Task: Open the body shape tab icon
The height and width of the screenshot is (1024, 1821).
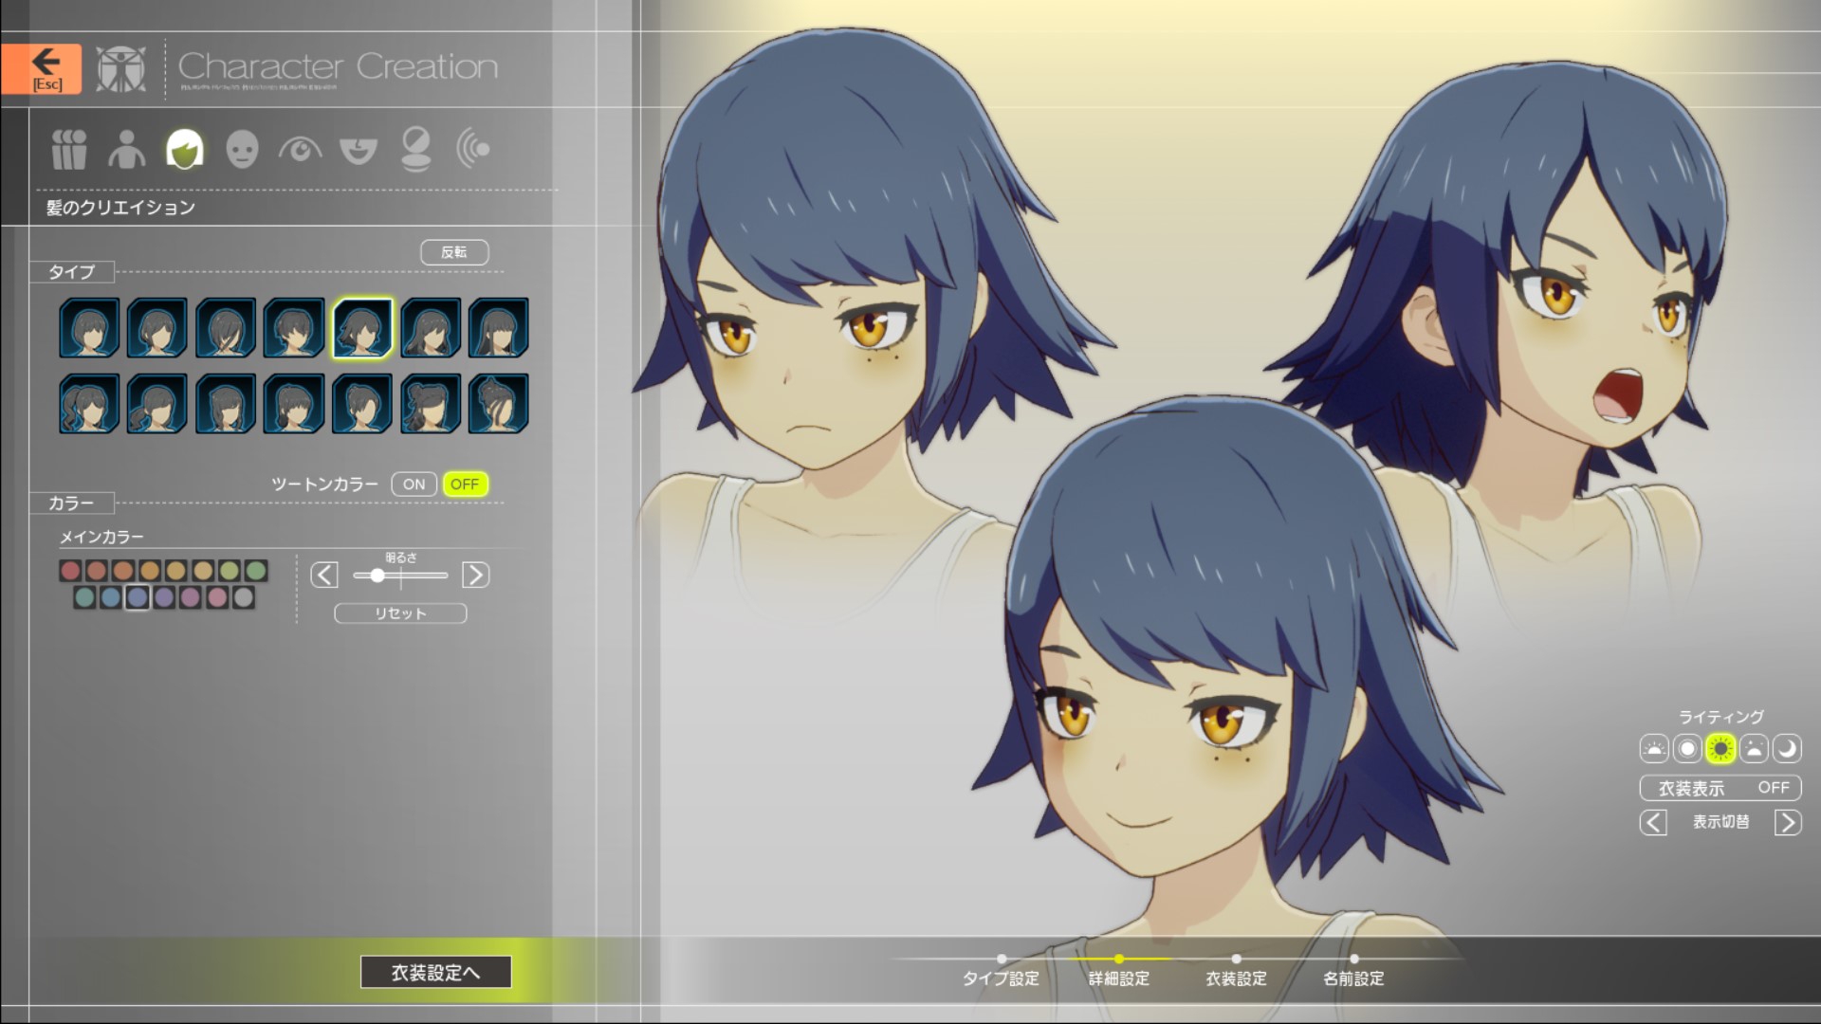Action: pyautogui.click(x=127, y=149)
